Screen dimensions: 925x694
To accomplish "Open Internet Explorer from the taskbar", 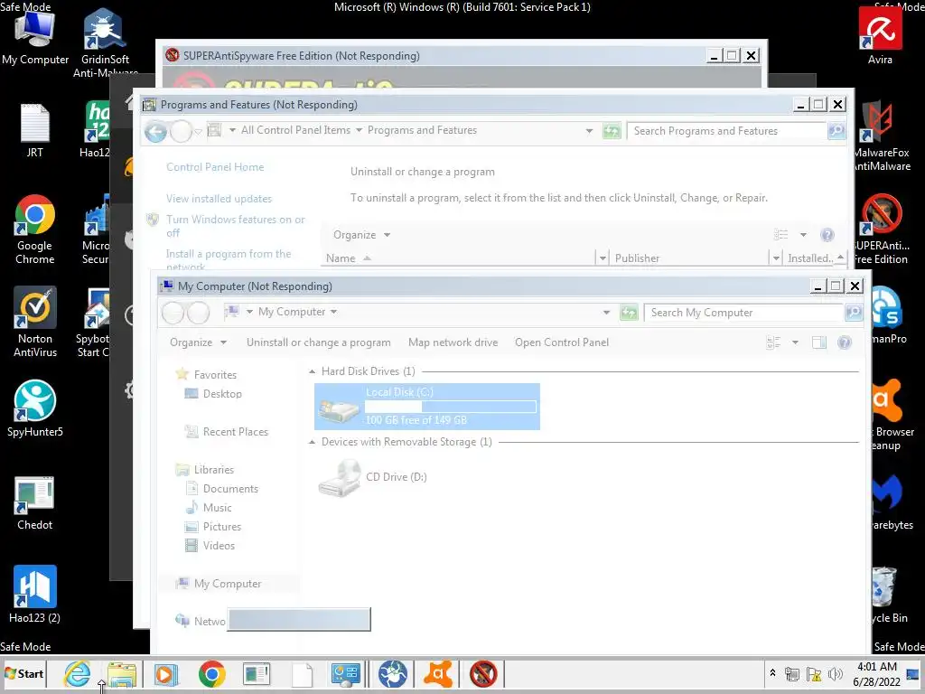I will [x=78, y=673].
